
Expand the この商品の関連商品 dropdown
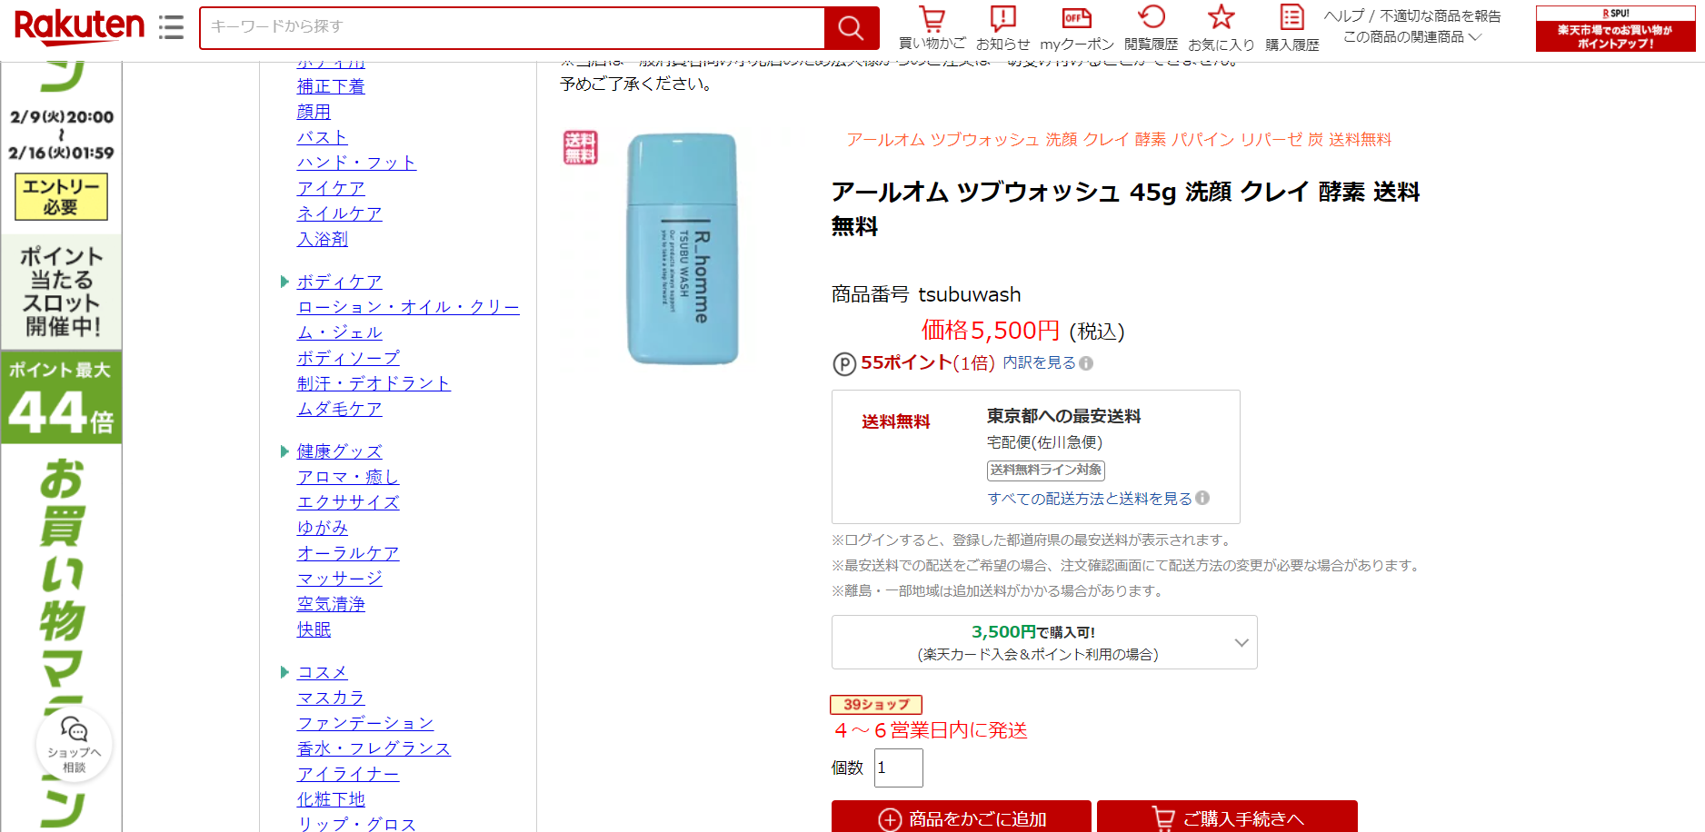(1412, 37)
